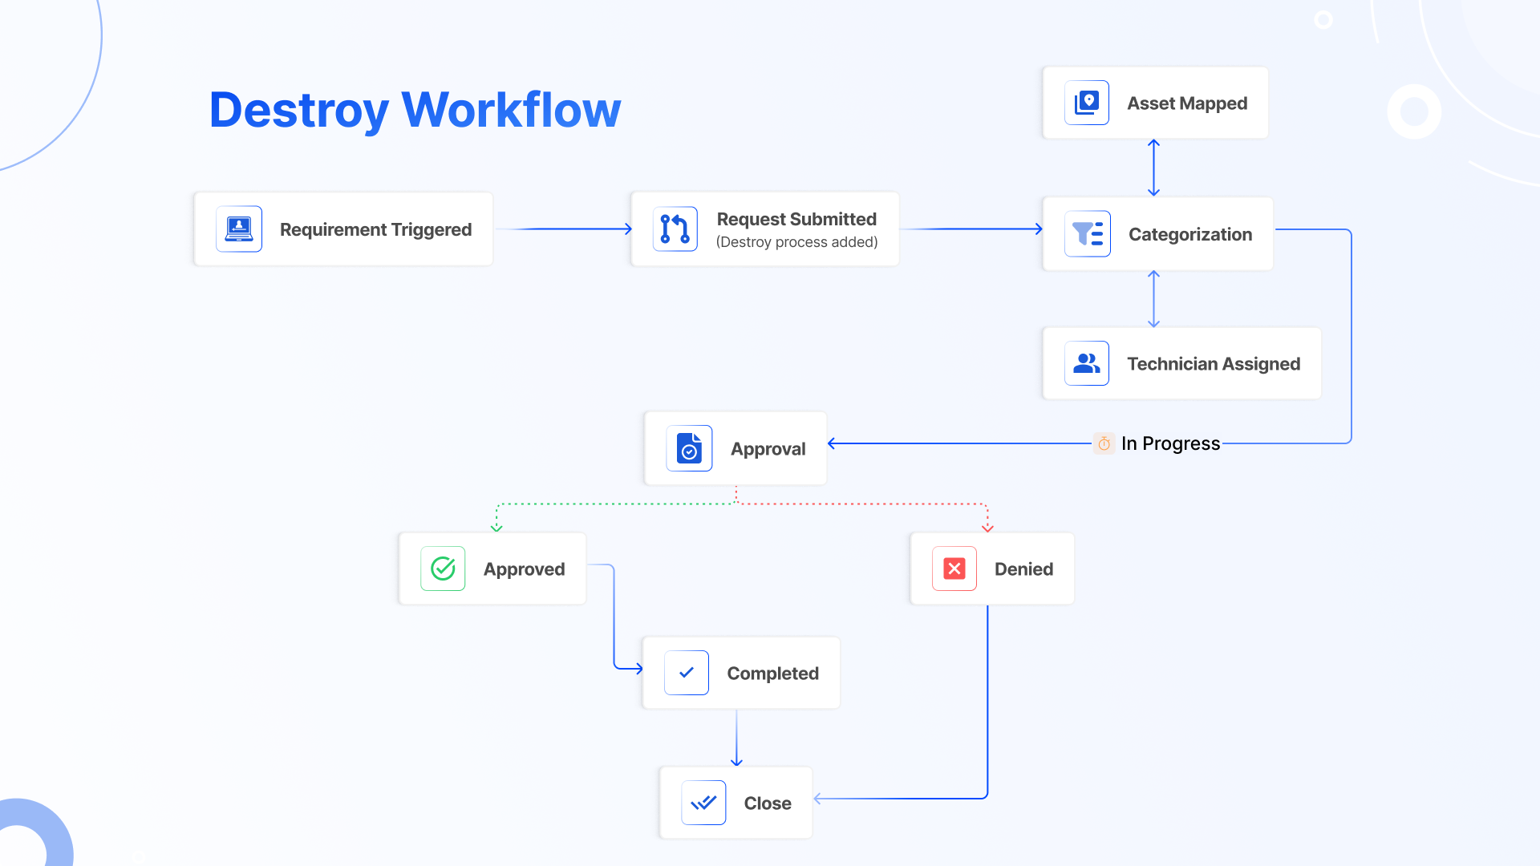
Task: Click the single check icon in Completed
Action: coord(687,673)
